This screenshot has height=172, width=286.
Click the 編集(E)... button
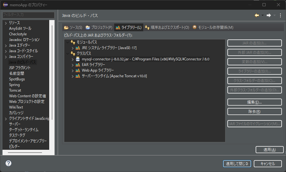pos(254,102)
